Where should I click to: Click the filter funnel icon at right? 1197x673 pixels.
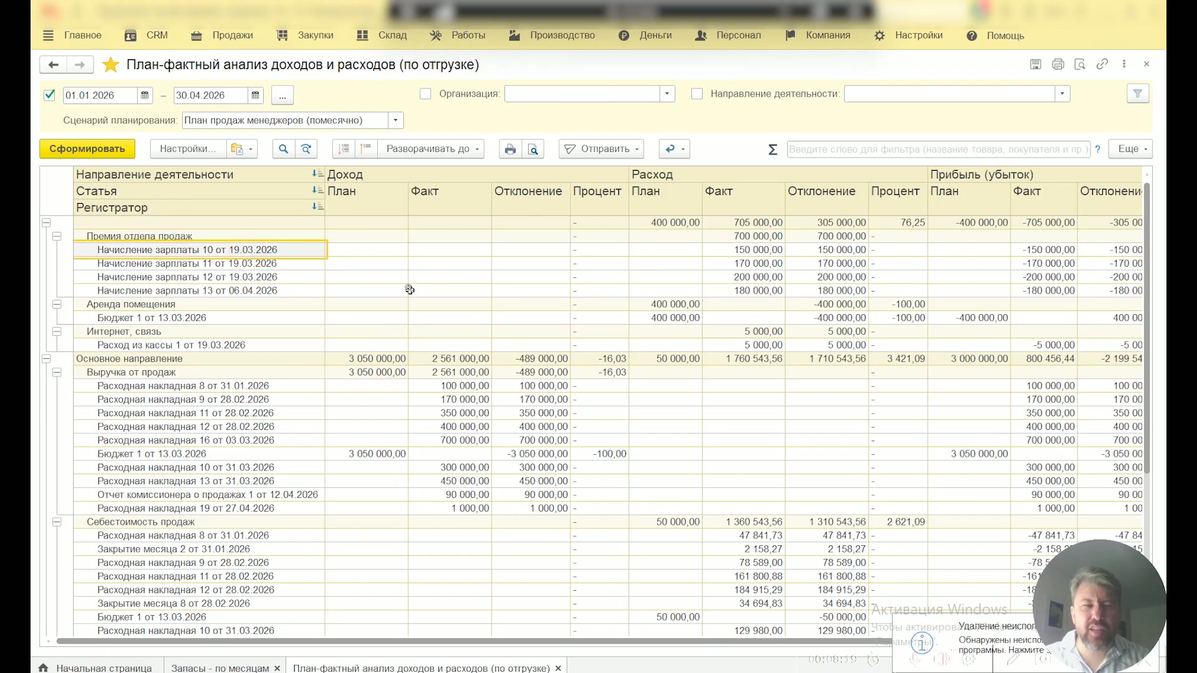click(1138, 93)
